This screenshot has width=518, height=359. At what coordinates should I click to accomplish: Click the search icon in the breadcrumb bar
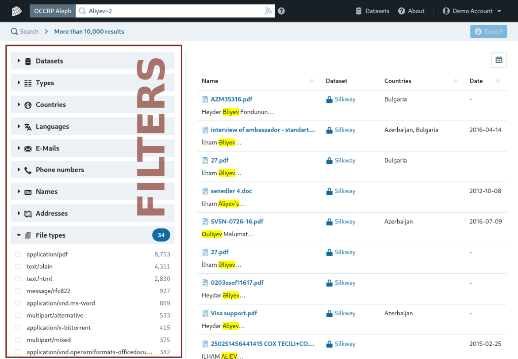tap(14, 31)
